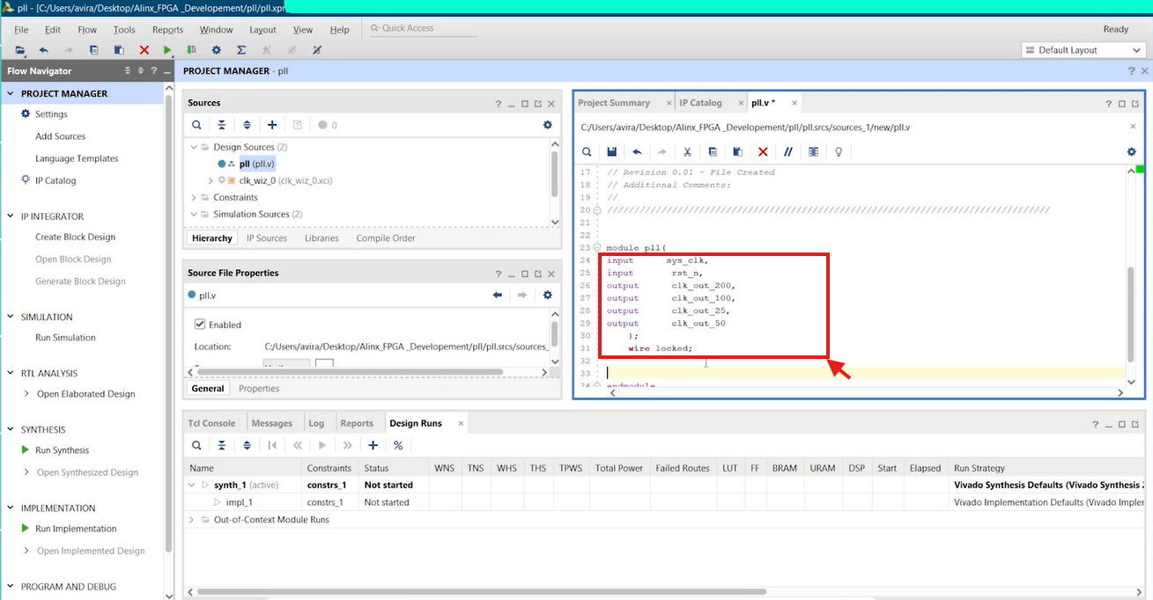This screenshot has width=1153, height=600.
Task: Expand the clk_wiz_0 source tree node
Action: click(210, 180)
